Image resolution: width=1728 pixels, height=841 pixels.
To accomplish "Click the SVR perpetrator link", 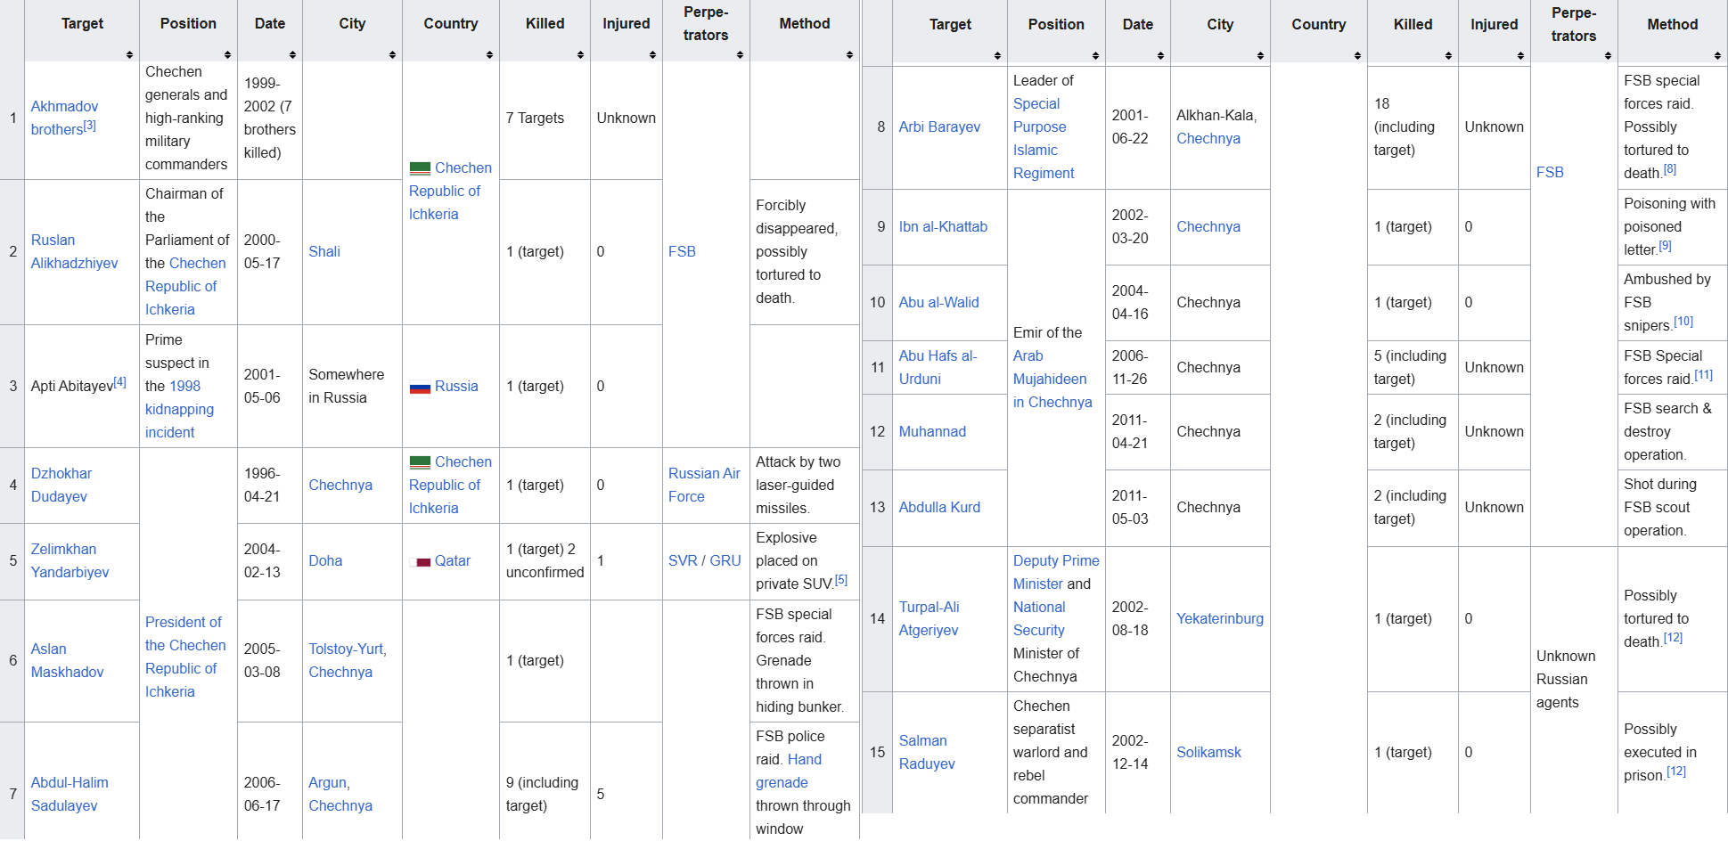I will click(683, 560).
